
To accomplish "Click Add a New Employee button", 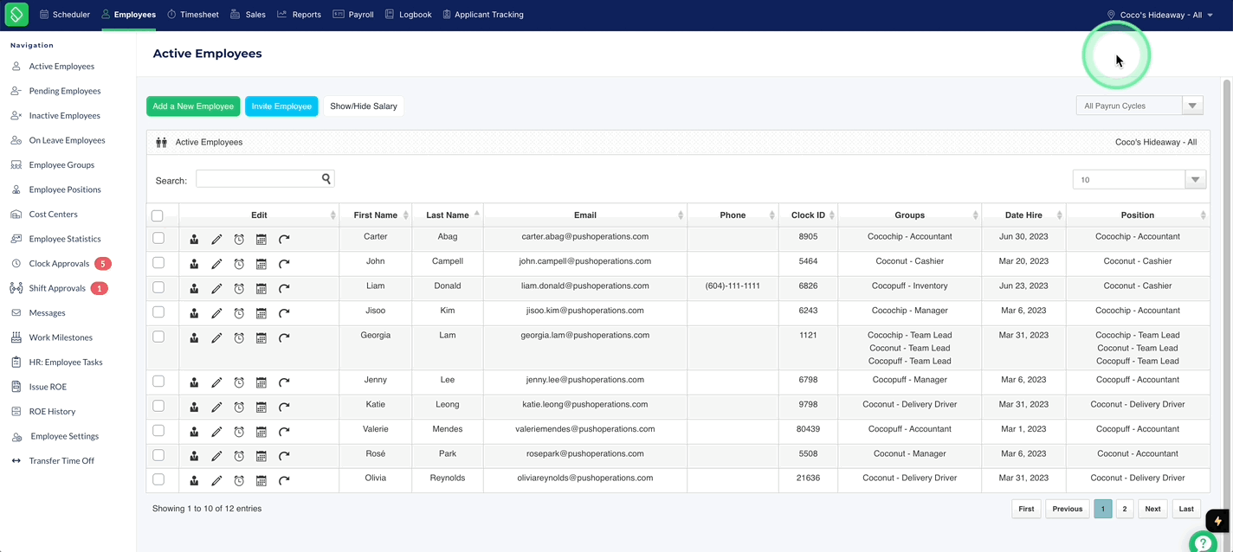I will coord(193,106).
